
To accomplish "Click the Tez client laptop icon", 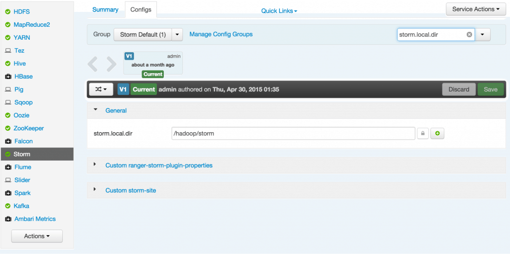I will click(x=8, y=51).
